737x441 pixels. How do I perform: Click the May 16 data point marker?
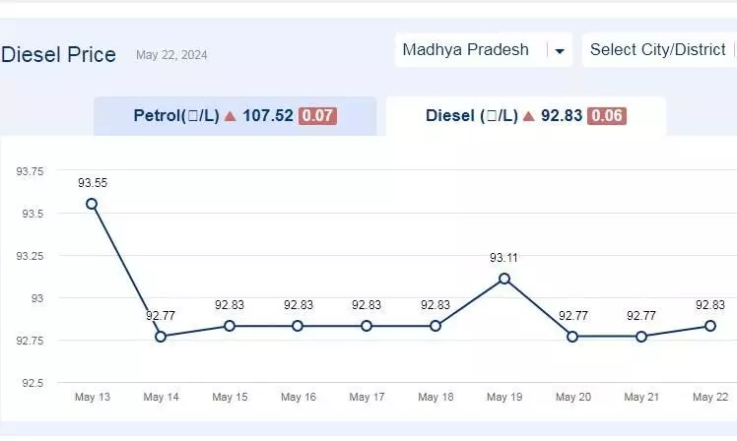click(x=298, y=326)
